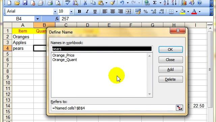Open Print Preview with the magnifier page icon
Screen dimensions: 216x122
click(x=58, y=3)
